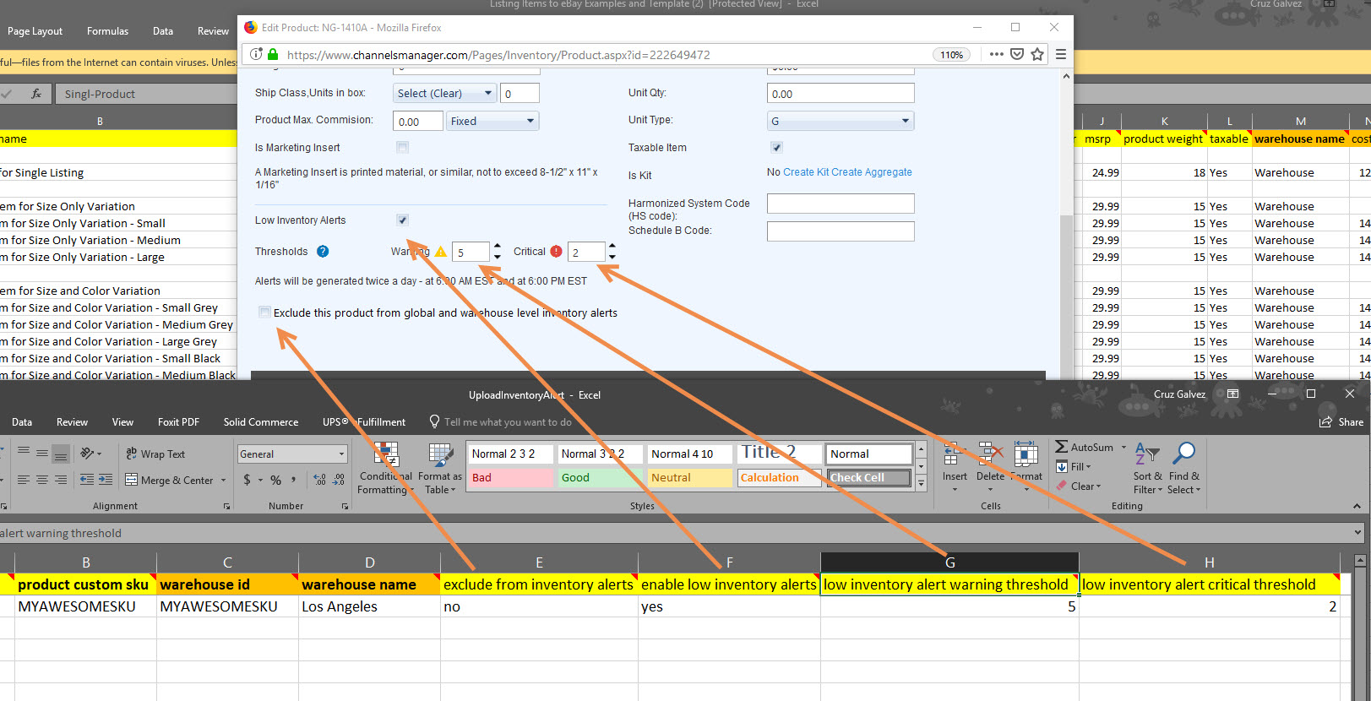Toggle Is Marketing Insert checkbox
Image resolution: width=1371 pixels, height=701 pixels.
click(403, 148)
